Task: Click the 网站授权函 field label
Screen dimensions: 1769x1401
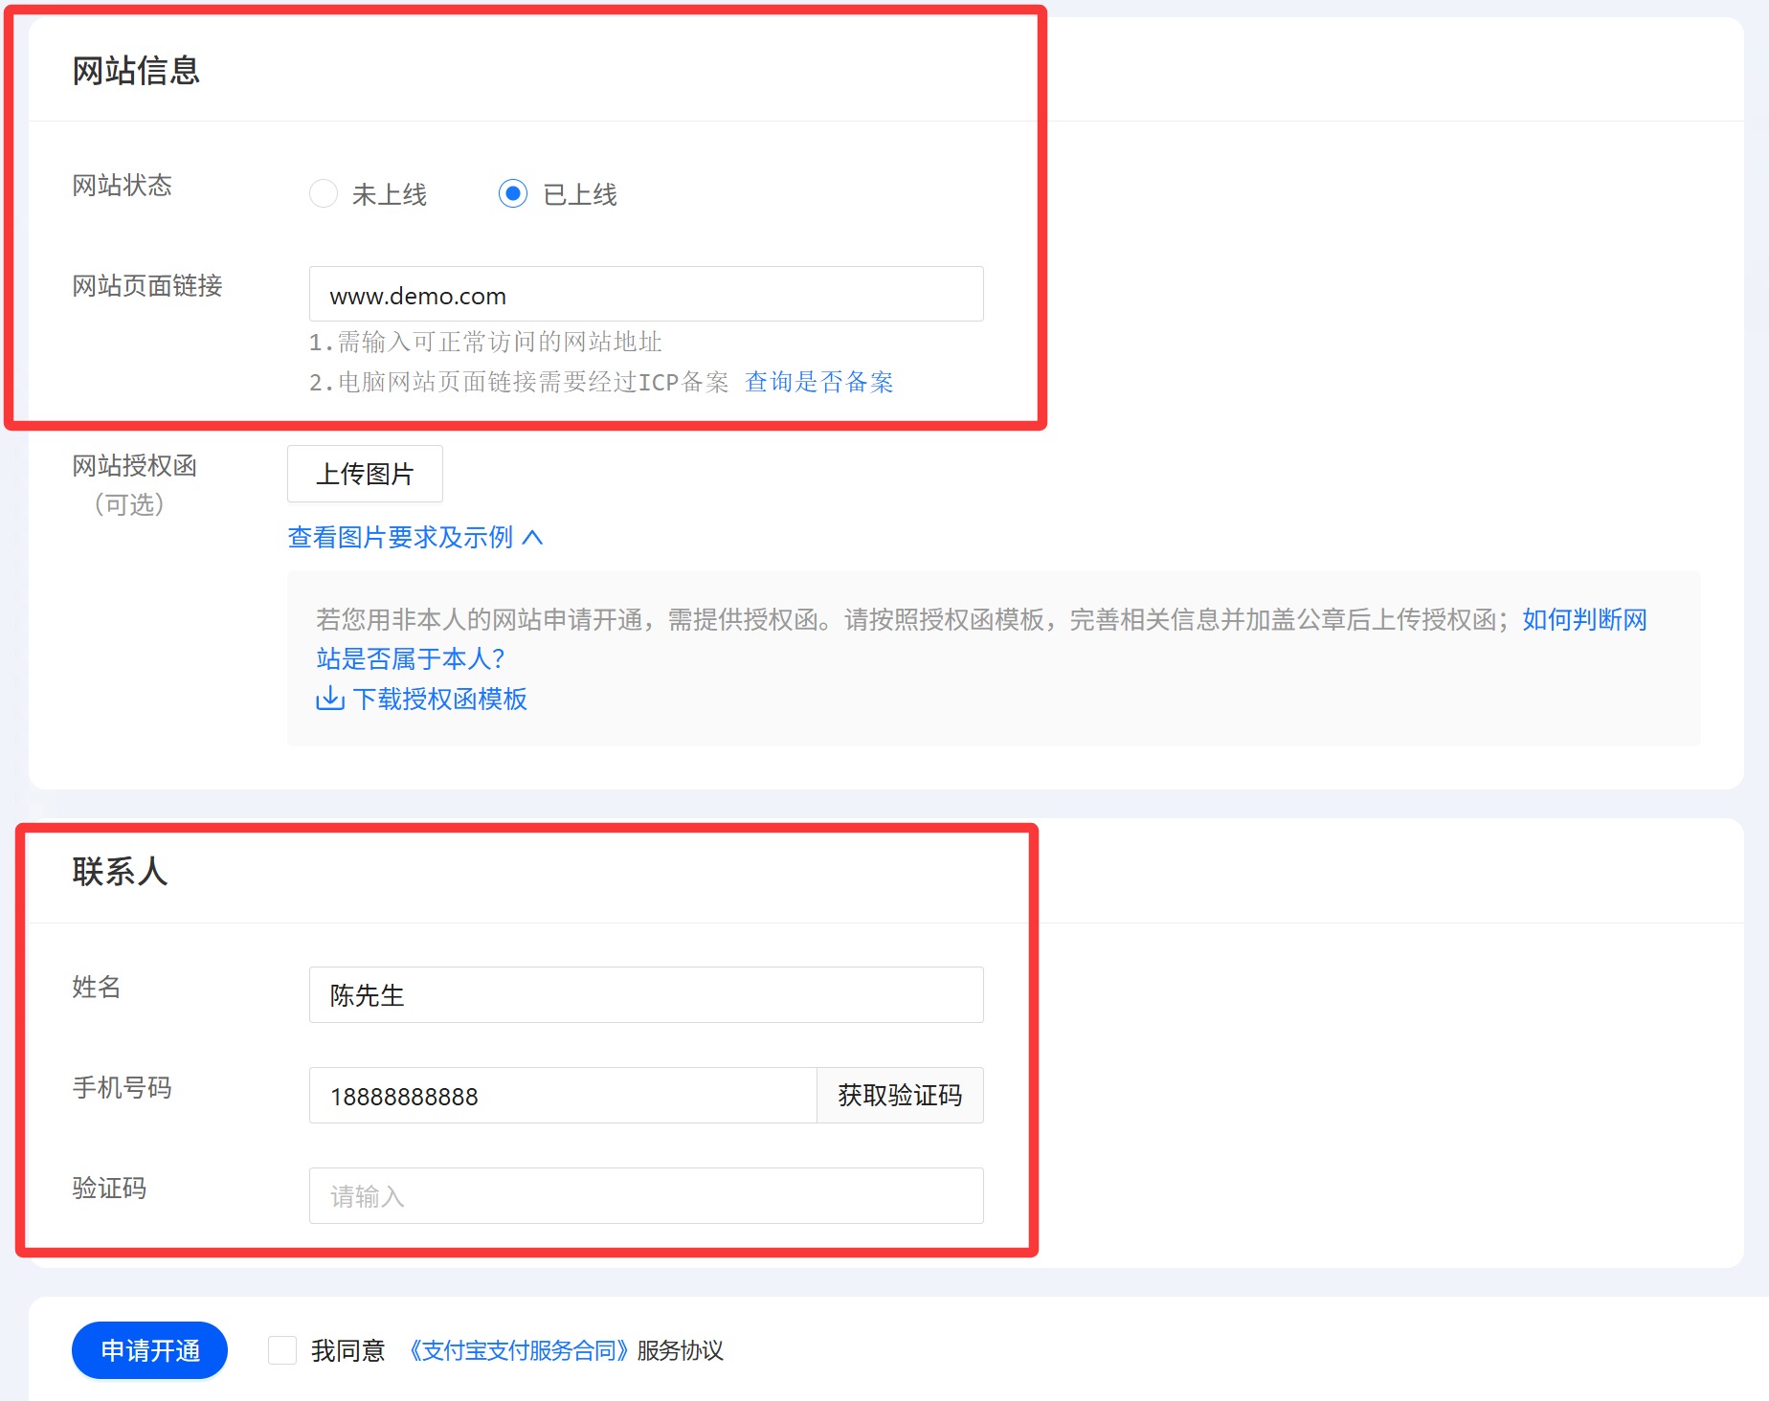Action: [135, 466]
